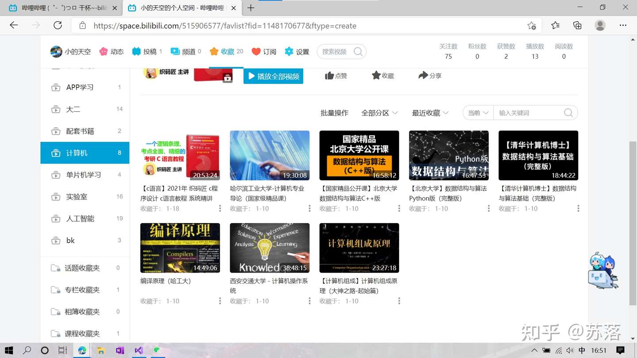Open the 当前 search scope dropdown

(478, 113)
